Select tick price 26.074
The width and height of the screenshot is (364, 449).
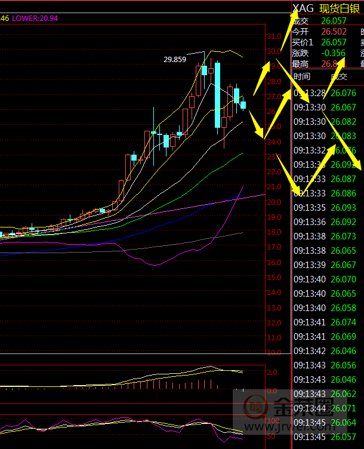tap(343, 322)
